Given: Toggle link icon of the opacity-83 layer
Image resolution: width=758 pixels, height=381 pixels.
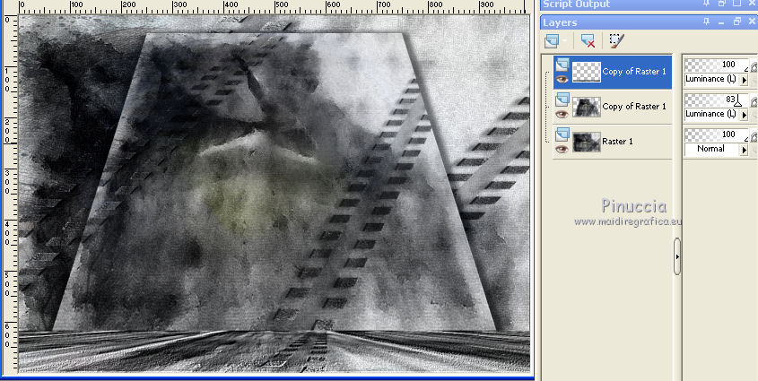Looking at the screenshot, I should (x=754, y=103).
